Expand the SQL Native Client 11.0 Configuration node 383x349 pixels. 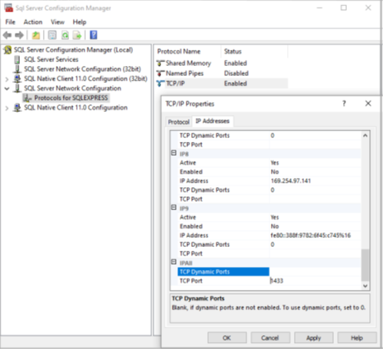tap(7, 108)
